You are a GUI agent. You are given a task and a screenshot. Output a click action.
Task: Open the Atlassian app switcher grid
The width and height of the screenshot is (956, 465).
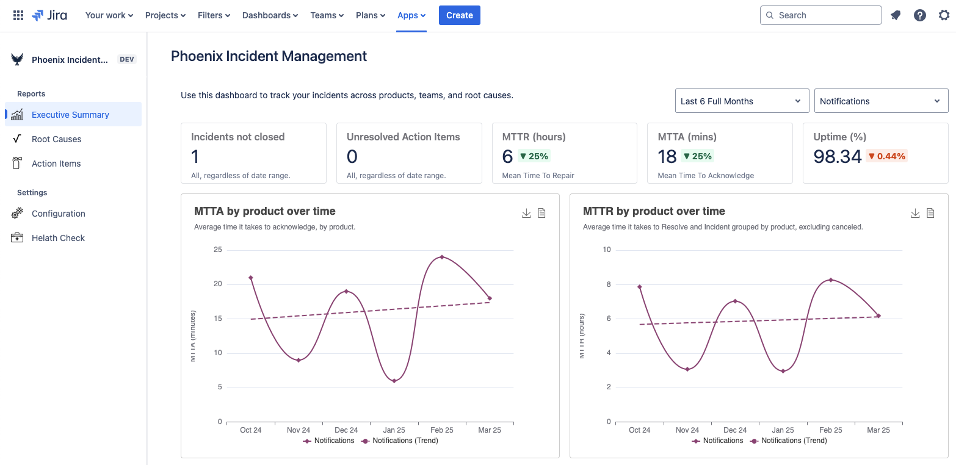click(x=18, y=15)
